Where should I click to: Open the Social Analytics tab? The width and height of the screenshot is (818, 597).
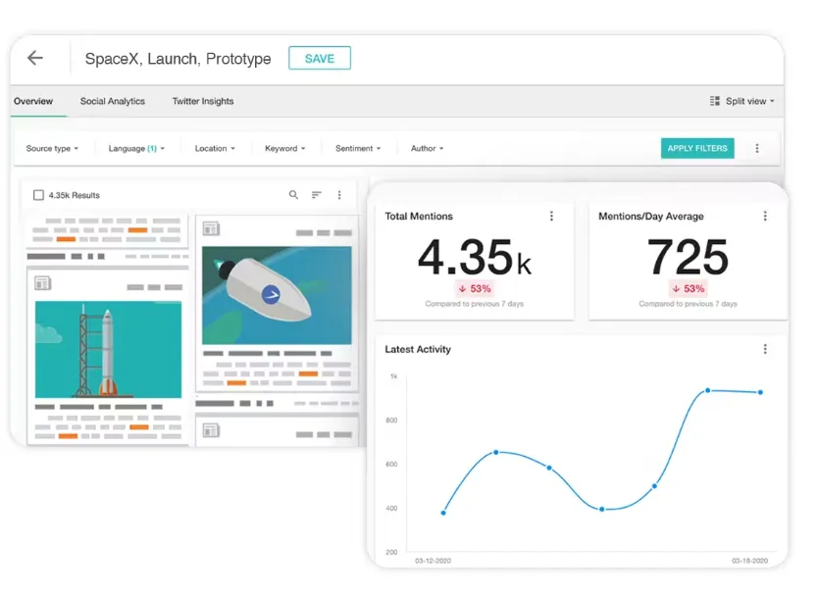pyautogui.click(x=112, y=101)
